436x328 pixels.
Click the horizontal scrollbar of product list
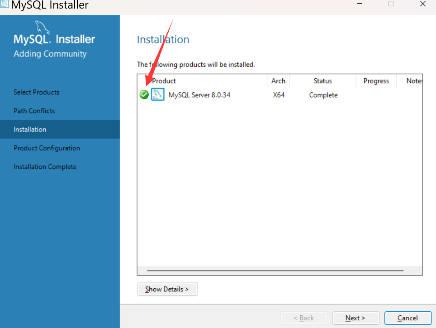coord(275,270)
